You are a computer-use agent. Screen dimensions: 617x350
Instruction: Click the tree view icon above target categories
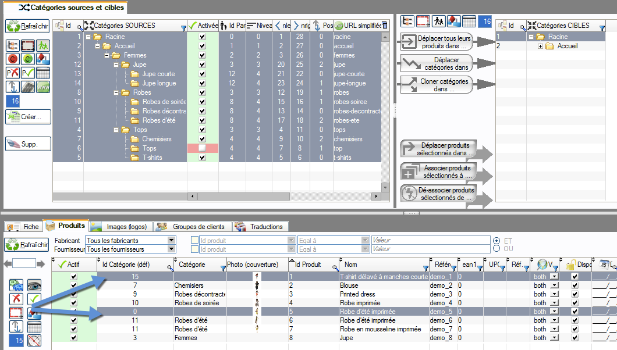coord(408,22)
